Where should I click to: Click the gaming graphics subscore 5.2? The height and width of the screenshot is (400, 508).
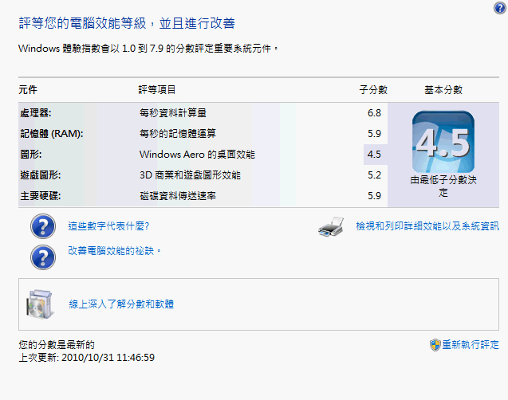tap(374, 175)
